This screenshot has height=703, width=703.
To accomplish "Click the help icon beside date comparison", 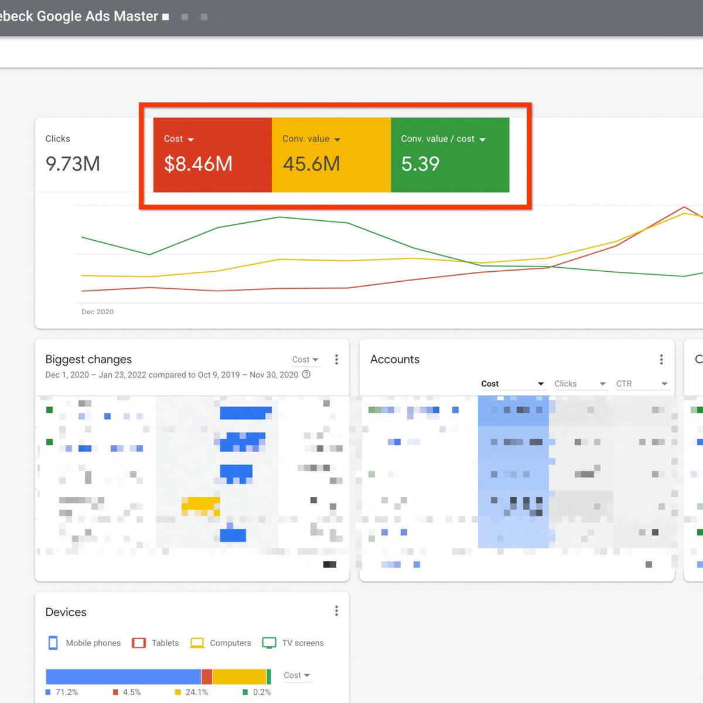I will [306, 374].
